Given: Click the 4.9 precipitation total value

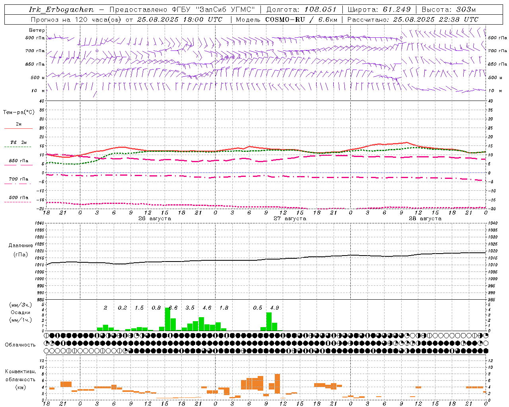Looking at the screenshot, I should [274, 308].
